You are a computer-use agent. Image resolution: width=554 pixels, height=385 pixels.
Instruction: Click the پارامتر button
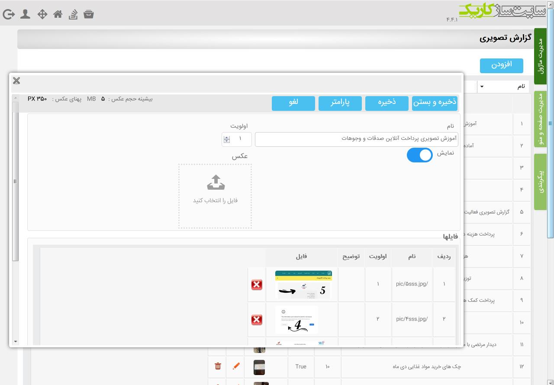coord(340,103)
